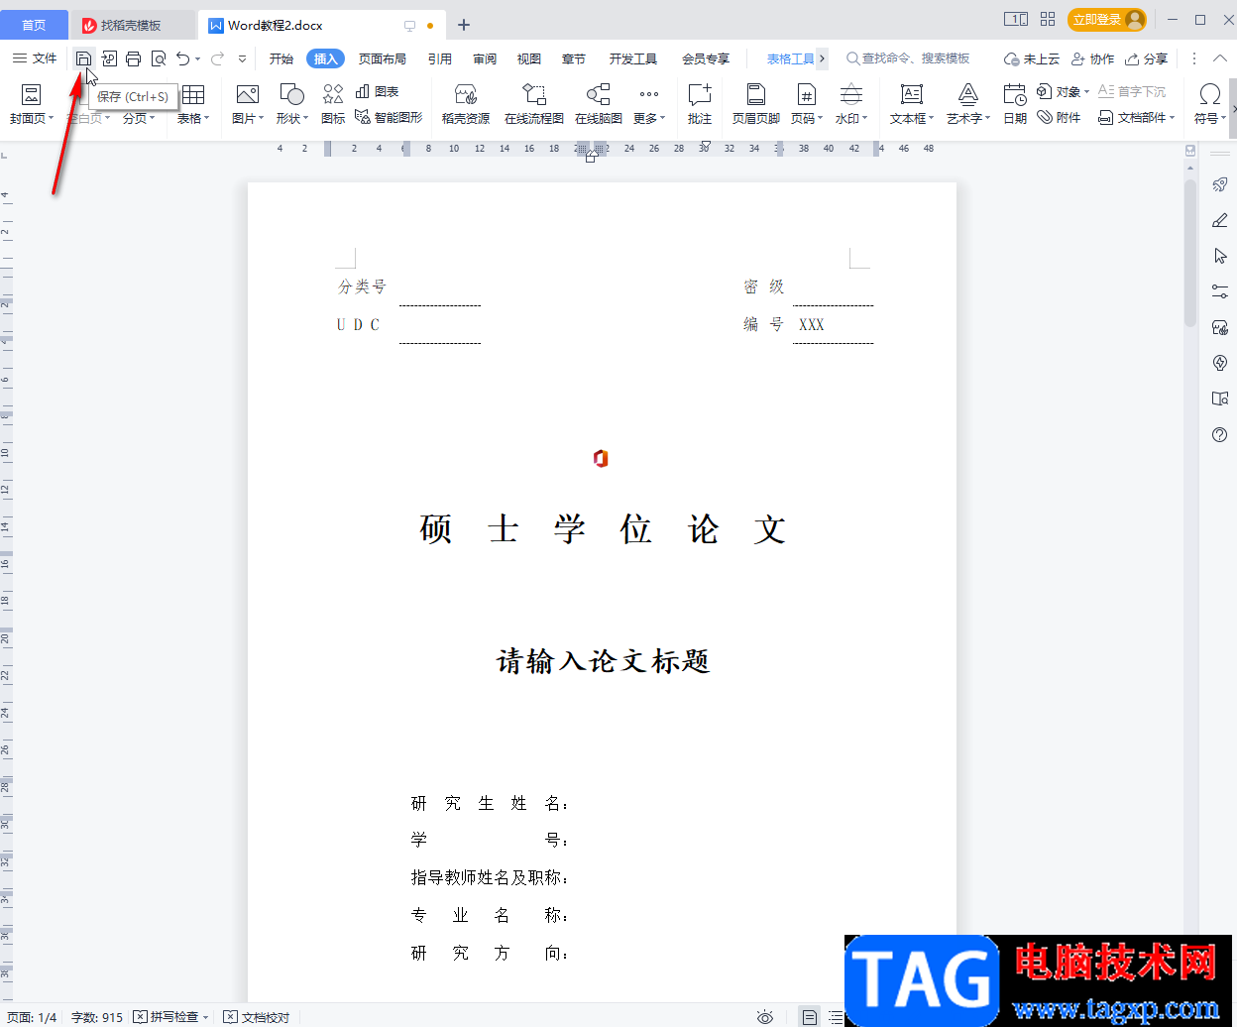Click the Watermark (水印) icon

click(x=850, y=95)
